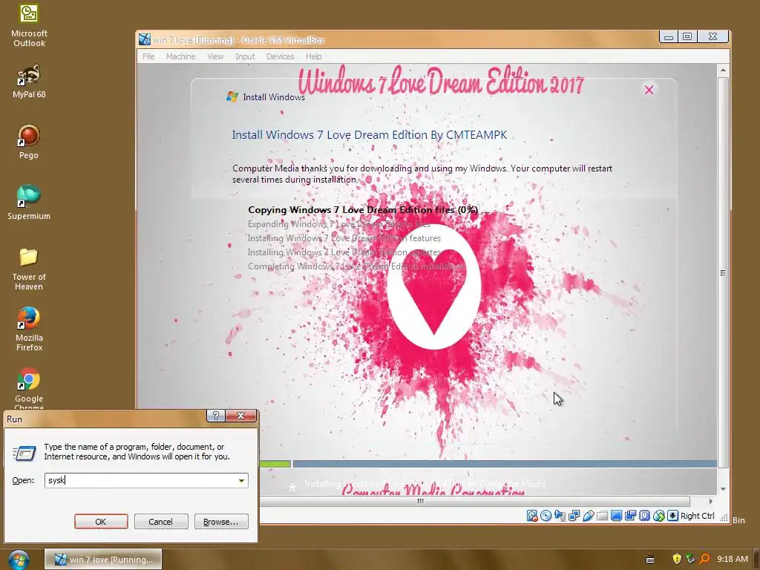Click the Run dialog program icon

(24, 453)
